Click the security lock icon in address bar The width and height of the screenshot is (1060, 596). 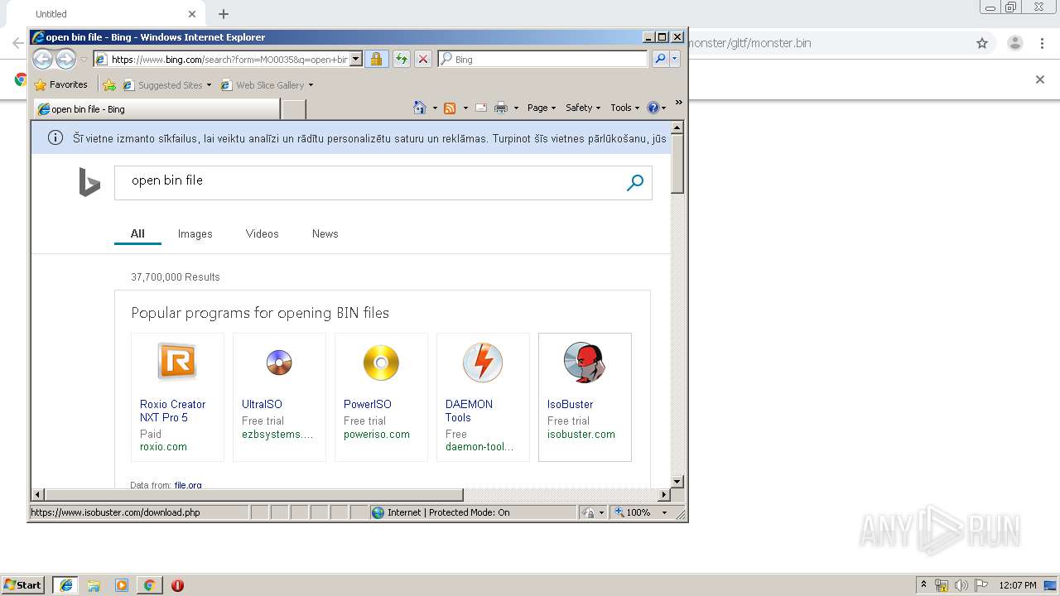coord(376,59)
